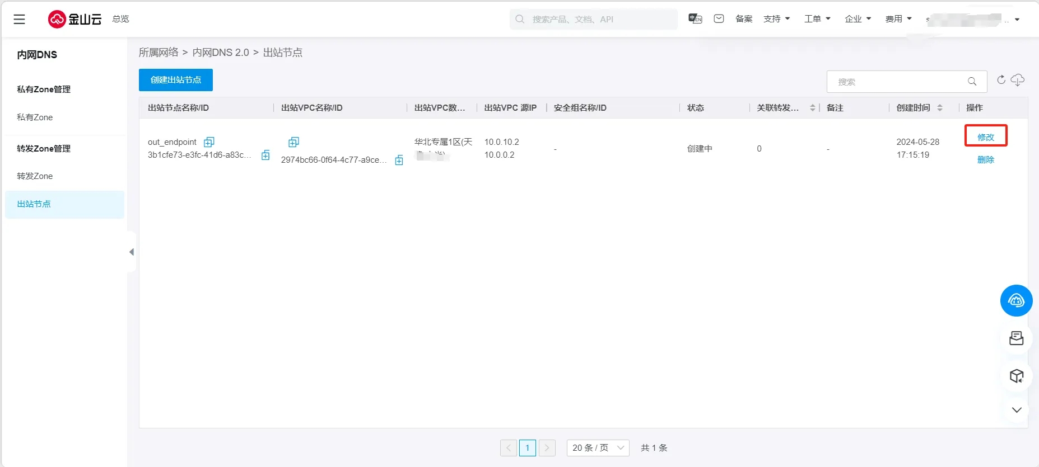Viewport: 1039px width, 467px height.
Task: Open the language switch icon
Action: (x=695, y=19)
